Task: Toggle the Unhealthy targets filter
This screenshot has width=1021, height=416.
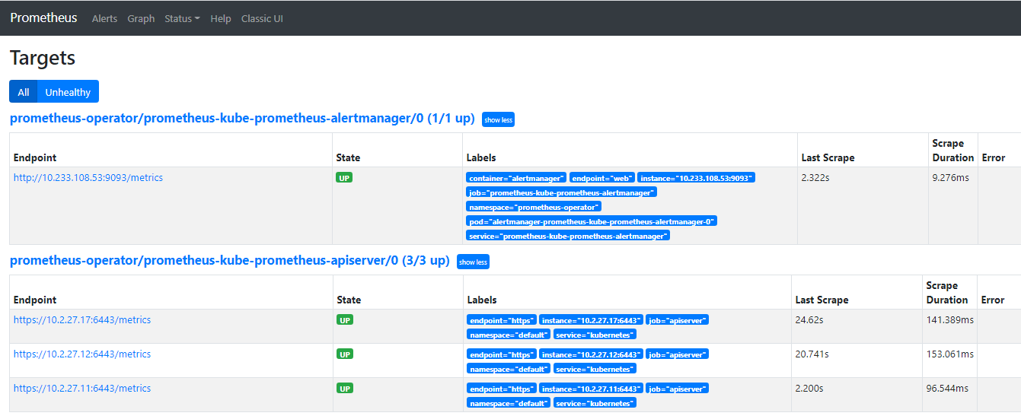Action: click(68, 92)
